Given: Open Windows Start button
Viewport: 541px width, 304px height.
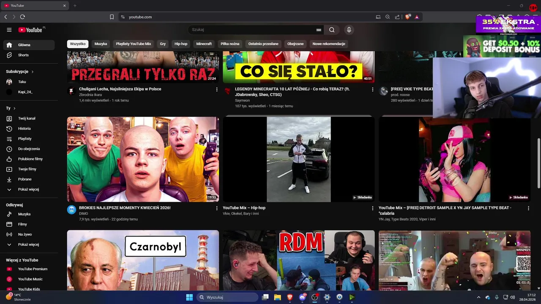Looking at the screenshot, I should pos(189,297).
